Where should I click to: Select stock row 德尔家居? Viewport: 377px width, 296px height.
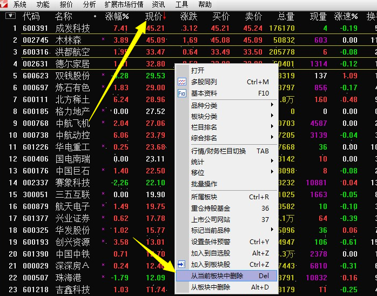pos(188,64)
